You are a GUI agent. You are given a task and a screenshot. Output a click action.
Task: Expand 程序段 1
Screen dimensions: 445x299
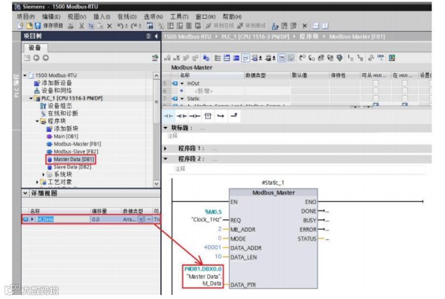pos(165,149)
